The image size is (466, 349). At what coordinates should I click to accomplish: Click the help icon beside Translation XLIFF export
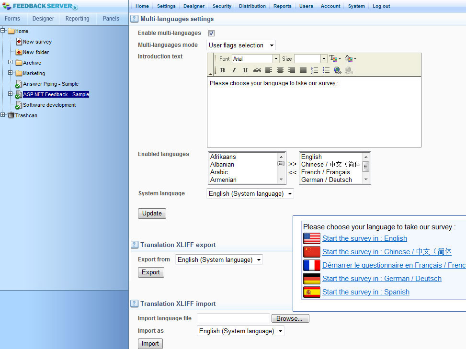[134, 245]
